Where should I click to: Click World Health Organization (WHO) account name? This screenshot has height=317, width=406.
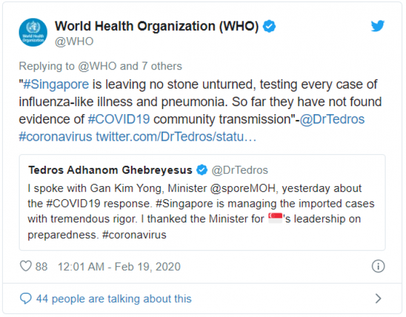click(157, 26)
